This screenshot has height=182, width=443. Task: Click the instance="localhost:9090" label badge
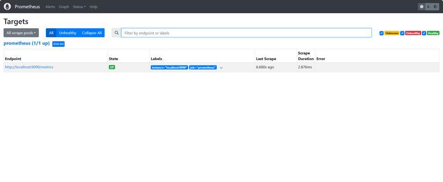coord(170,67)
